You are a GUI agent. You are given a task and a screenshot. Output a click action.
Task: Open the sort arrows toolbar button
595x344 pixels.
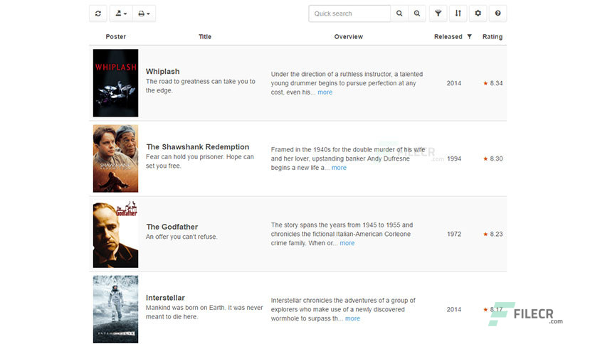(458, 14)
